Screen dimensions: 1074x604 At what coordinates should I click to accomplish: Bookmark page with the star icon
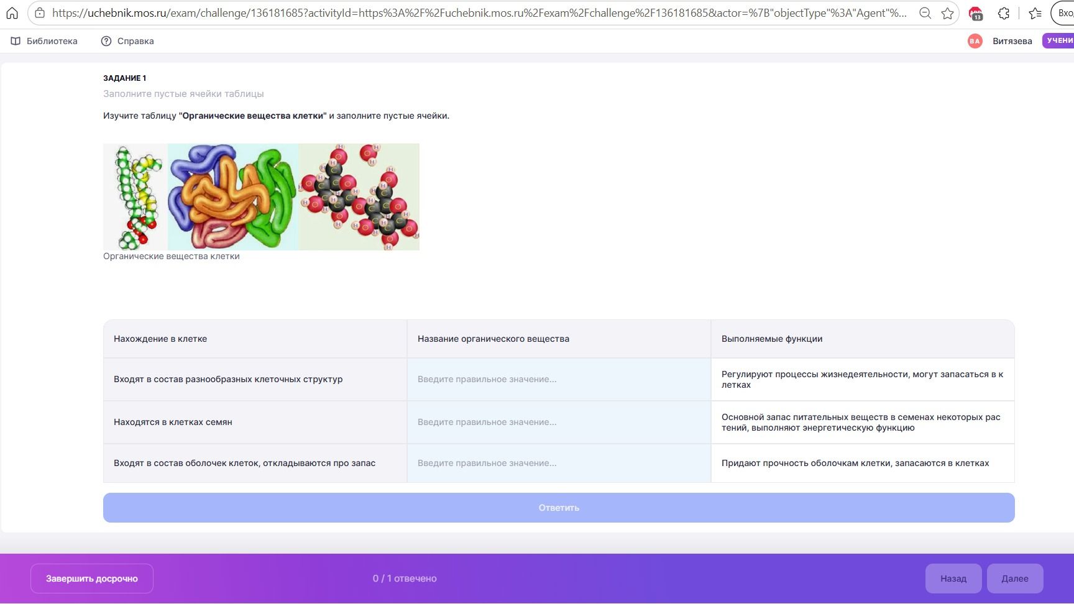pyautogui.click(x=947, y=13)
